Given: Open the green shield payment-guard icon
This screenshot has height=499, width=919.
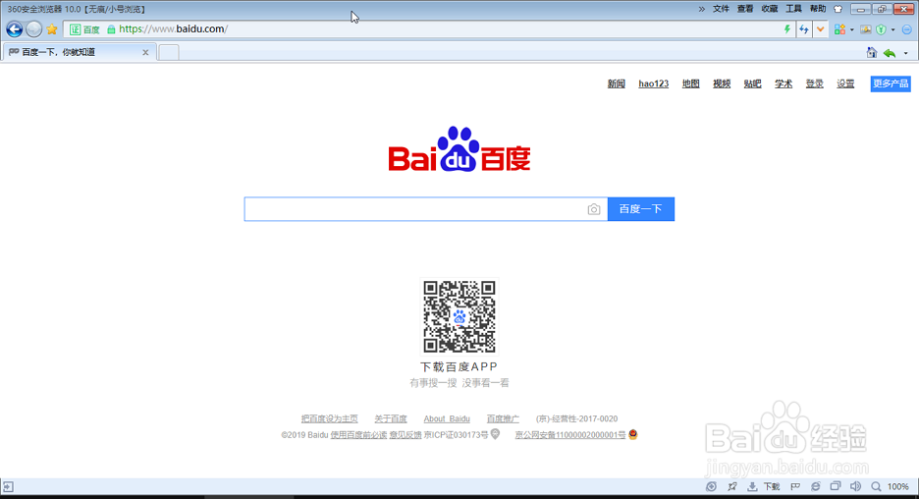Looking at the screenshot, I should [x=881, y=29].
